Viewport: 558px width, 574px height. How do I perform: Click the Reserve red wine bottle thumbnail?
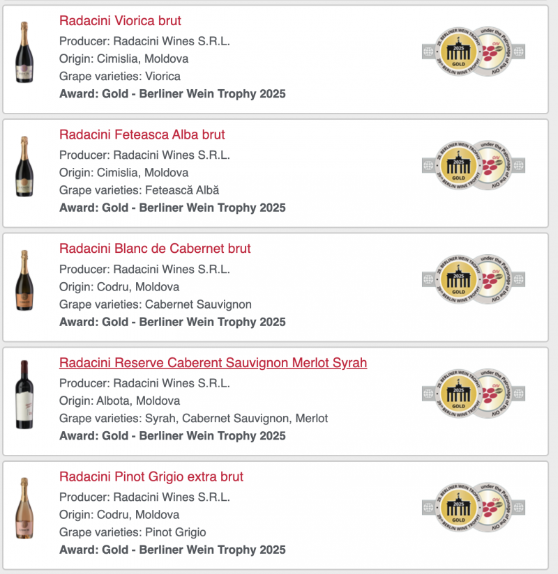point(24,395)
